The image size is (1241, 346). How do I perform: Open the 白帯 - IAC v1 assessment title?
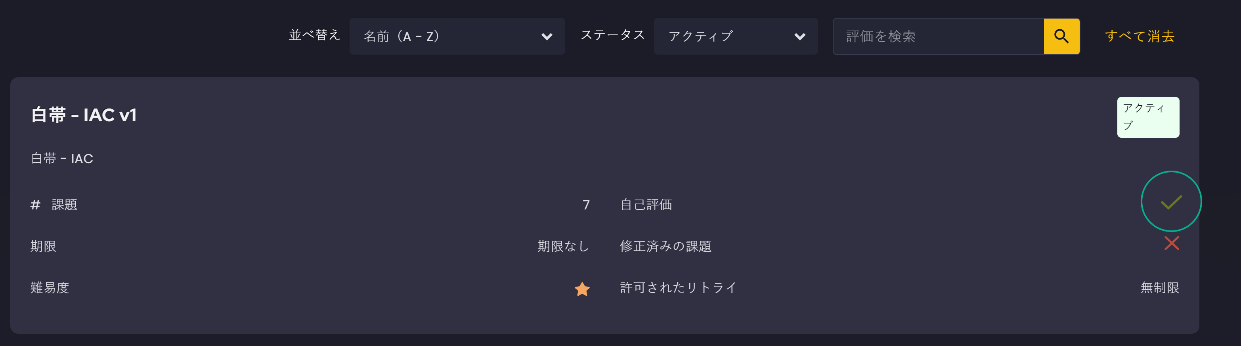click(84, 115)
